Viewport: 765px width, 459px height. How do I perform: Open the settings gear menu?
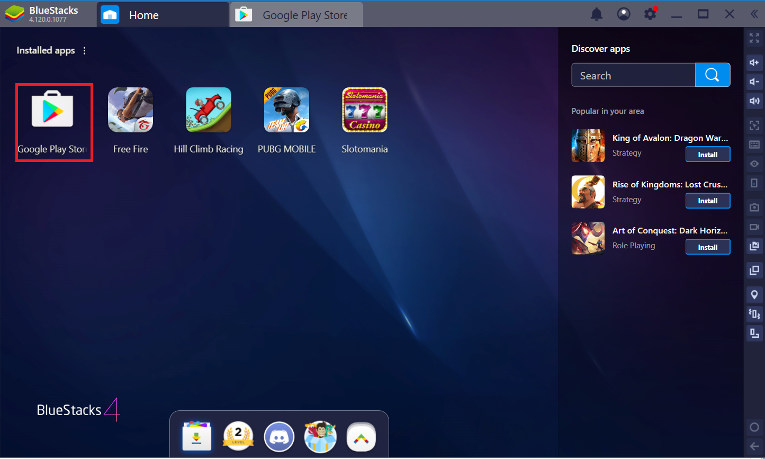(x=650, y=14)
